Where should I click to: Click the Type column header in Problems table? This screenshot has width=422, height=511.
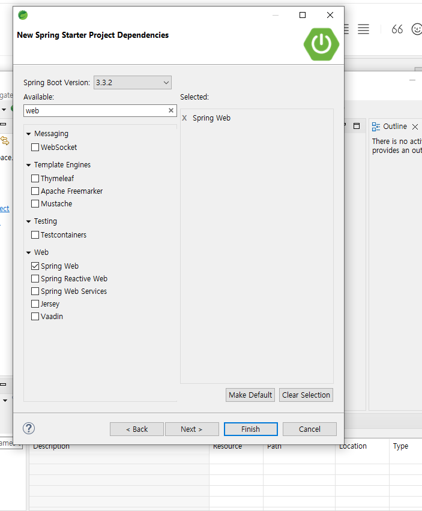tap(400, 446)
